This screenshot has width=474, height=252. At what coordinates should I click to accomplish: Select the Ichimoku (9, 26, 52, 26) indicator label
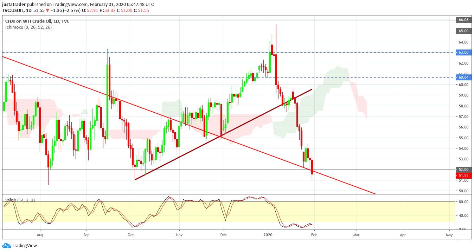point(28,27)
